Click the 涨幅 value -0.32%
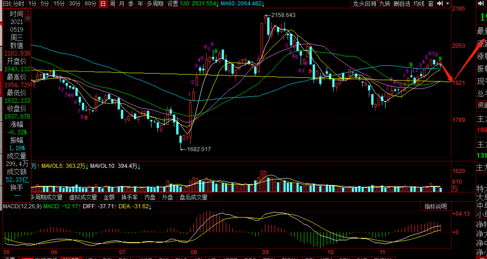This screenshot has width=487, height=259. (x=17, y=132)
